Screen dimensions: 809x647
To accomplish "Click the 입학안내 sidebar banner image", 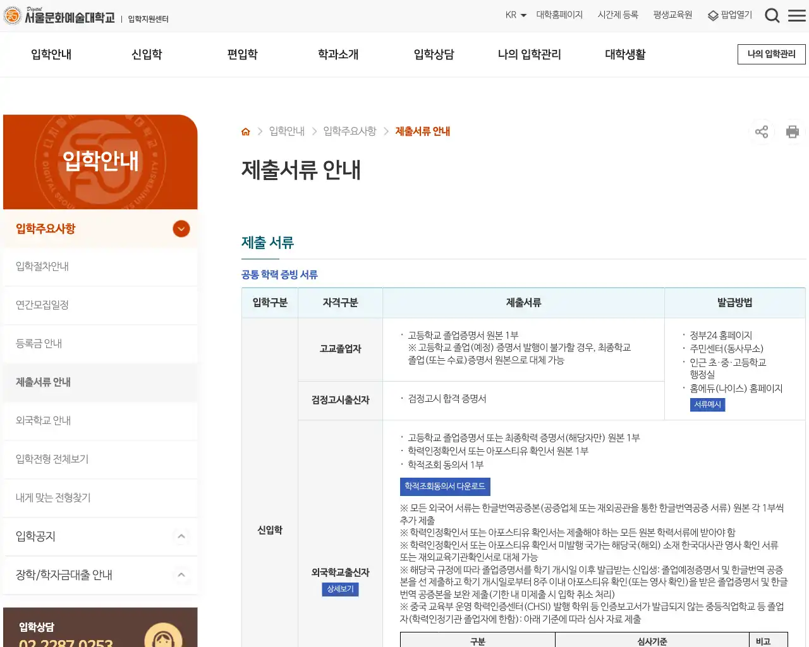I will pos(100,162).
